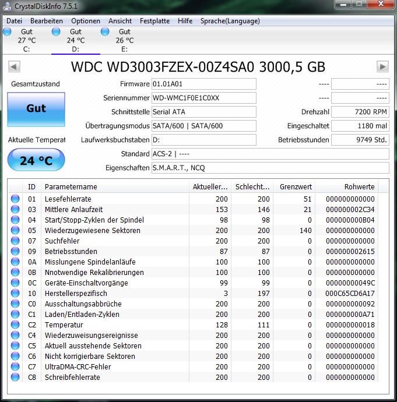397x402 pixels.
Task: Open the Ansicht menu
Action: pyautogui.click(x=120, y=21)
